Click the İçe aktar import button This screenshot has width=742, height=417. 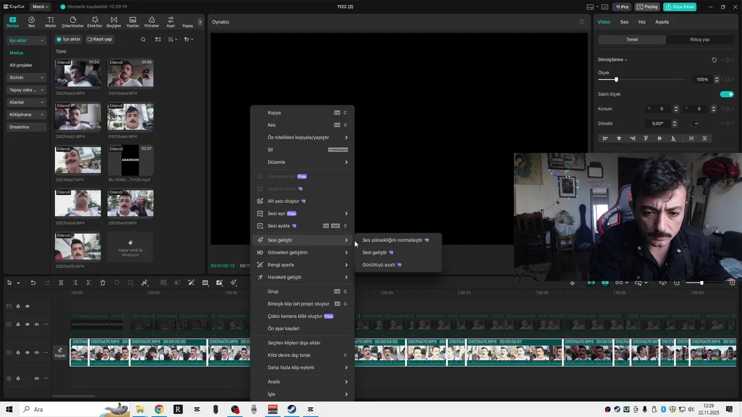(68, 39)
